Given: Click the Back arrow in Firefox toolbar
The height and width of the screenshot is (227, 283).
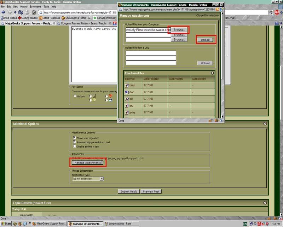Looking at the screenshot, I should [x=3, y=12].
